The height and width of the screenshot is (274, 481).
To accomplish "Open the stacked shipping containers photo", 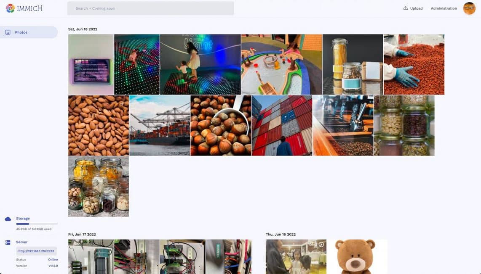I will pos(282,126).
